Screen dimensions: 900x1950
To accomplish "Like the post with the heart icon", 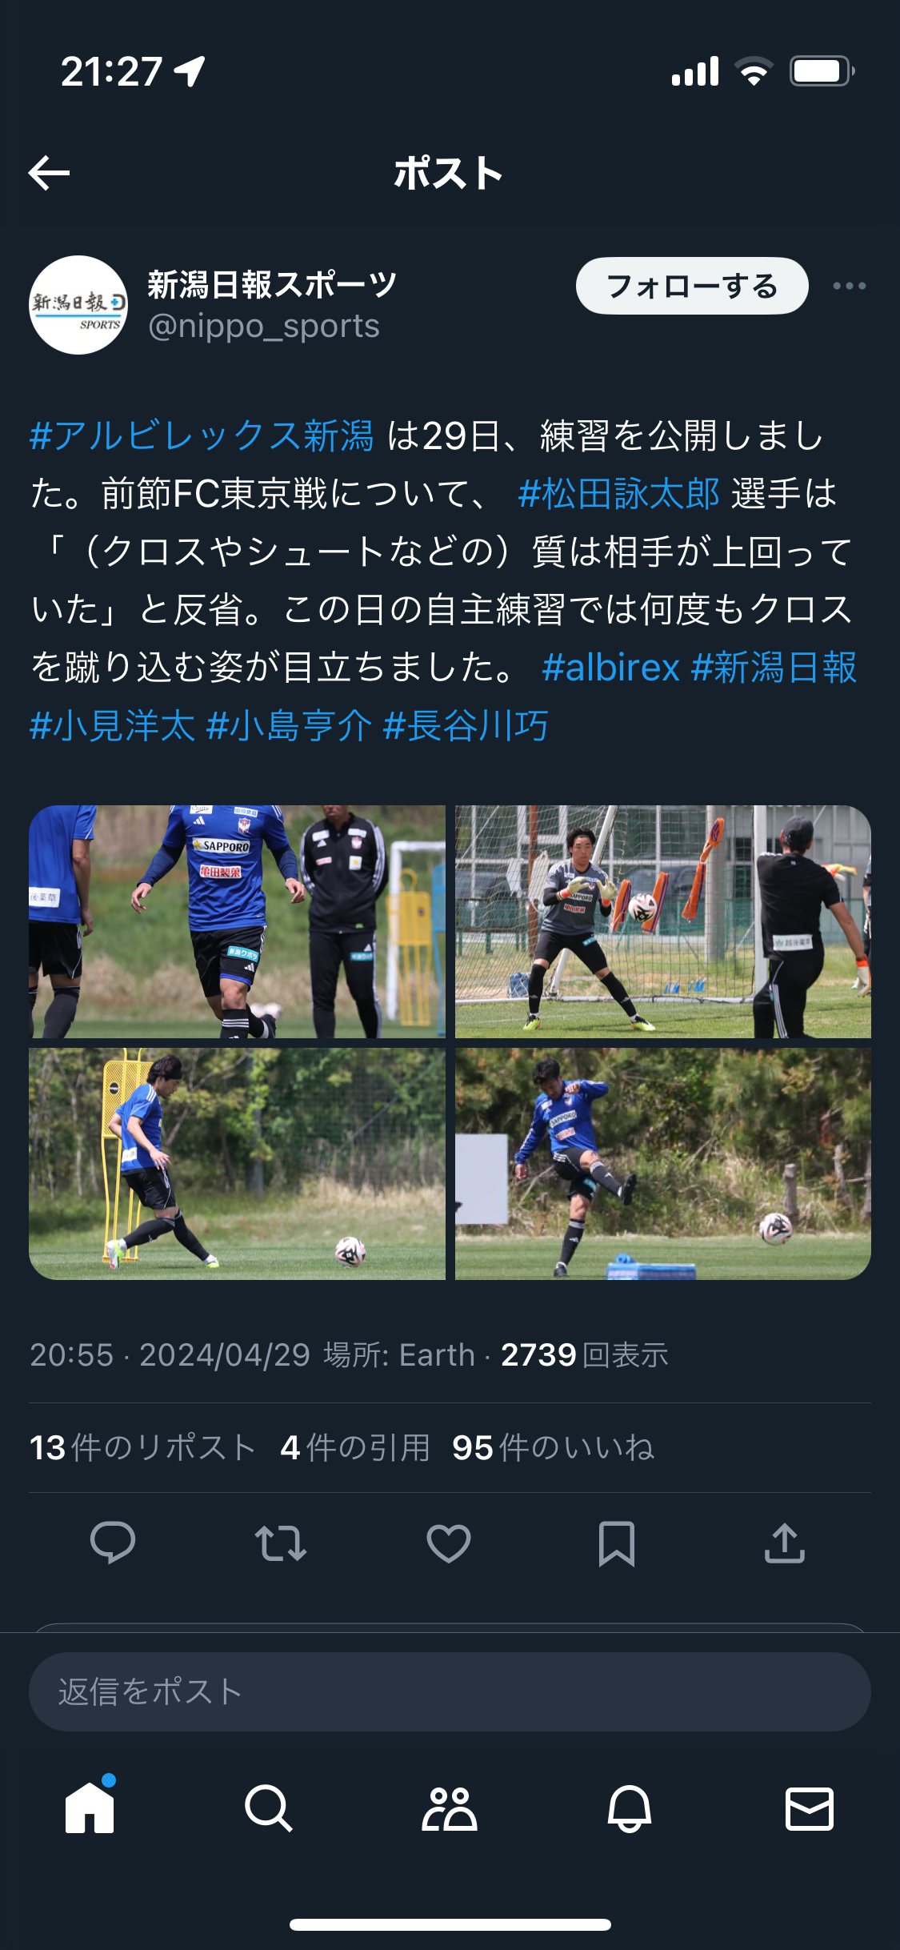I will [x=449, y=1543].
